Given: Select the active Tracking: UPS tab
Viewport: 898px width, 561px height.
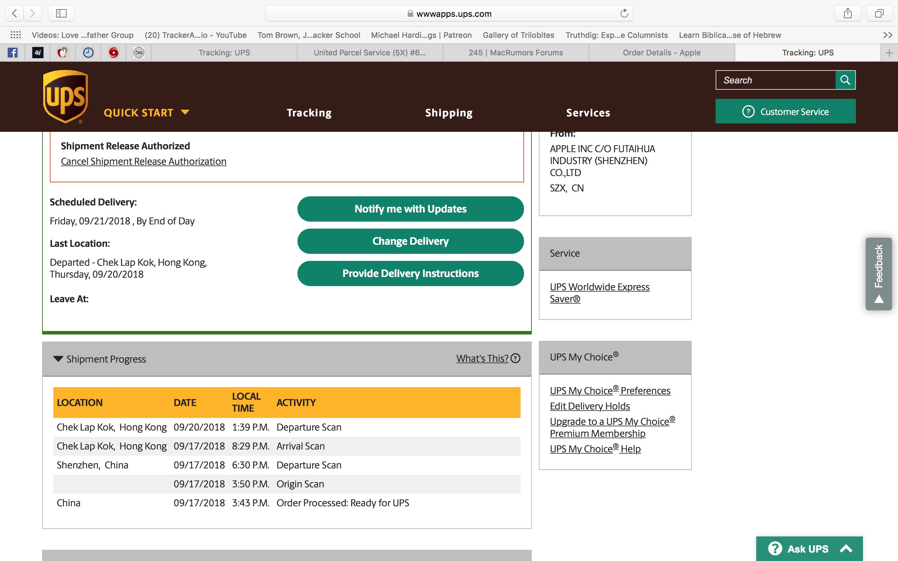Looking at the screenshot, I should (x=808, y=53).
